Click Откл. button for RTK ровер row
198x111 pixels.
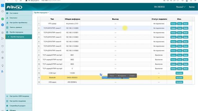click(179, 24)
